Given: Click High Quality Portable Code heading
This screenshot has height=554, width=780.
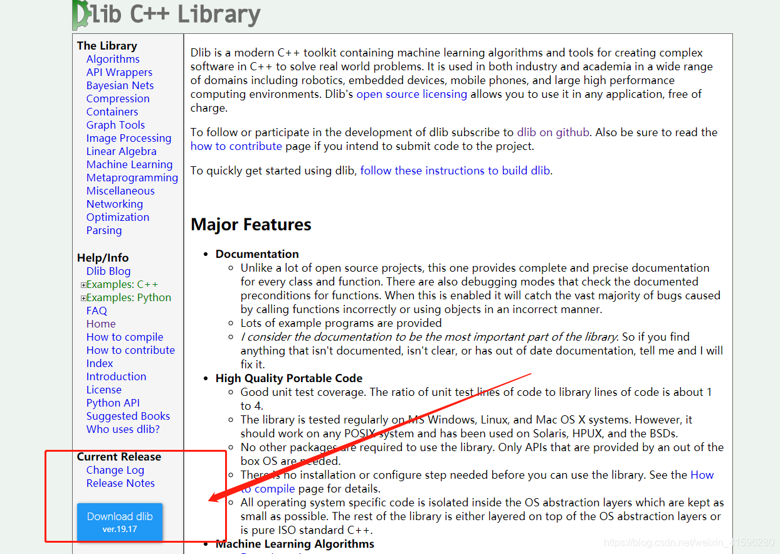Looking at the screenshot, I should pyautogui.click(x=289, y=378).
